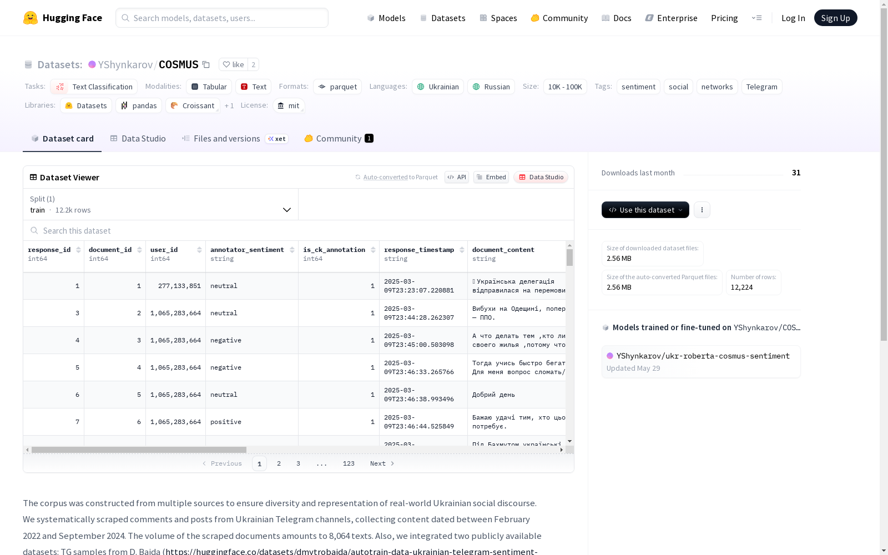Image resolution: width=888 pixels, height=555 pixels.
Task: Go to Datasets in top navigation
Action: [442, 18]
